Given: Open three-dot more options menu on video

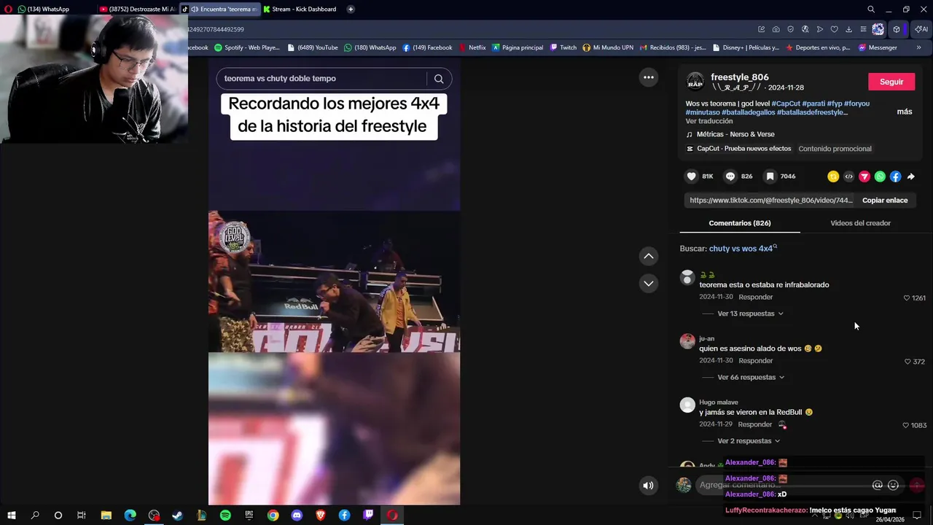Looking at the screenshot, I should (648, 77).
